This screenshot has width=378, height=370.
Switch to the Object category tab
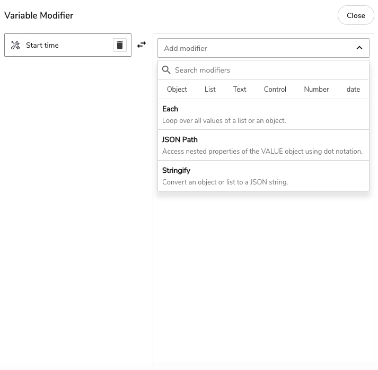click(177, 90)
